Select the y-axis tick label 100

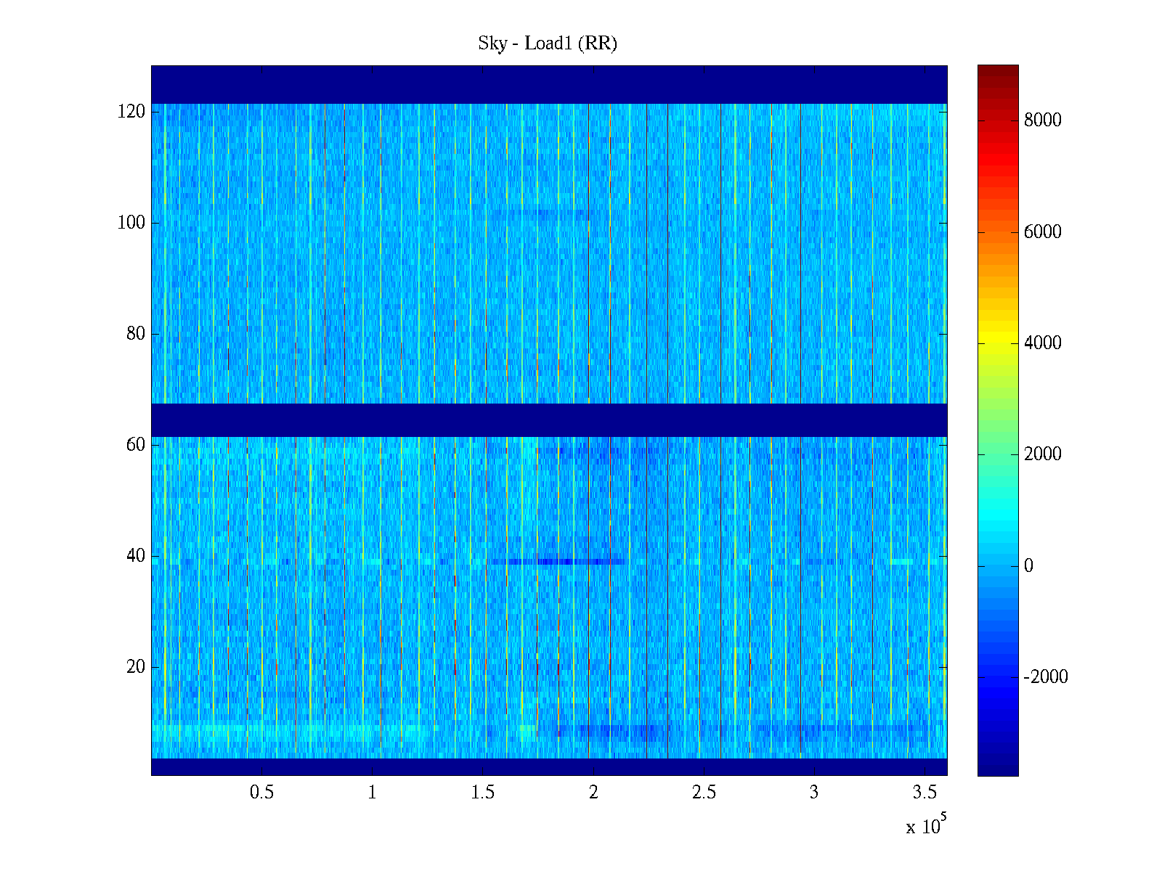(x=131, y=223)
